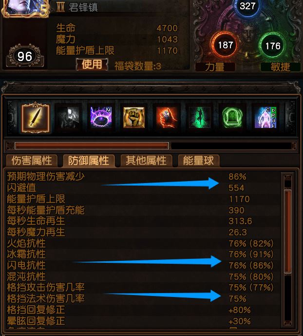Switch to the 防御属性 tab
The image size is (303, 336).
89,161
